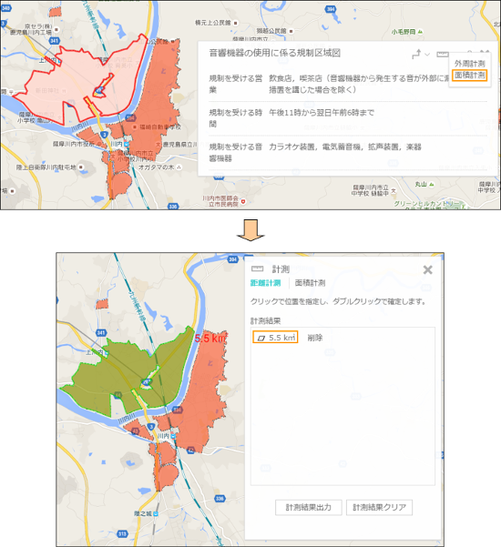
Task: Click the 規制を受ける時間 row value
Action: [322, 112]
